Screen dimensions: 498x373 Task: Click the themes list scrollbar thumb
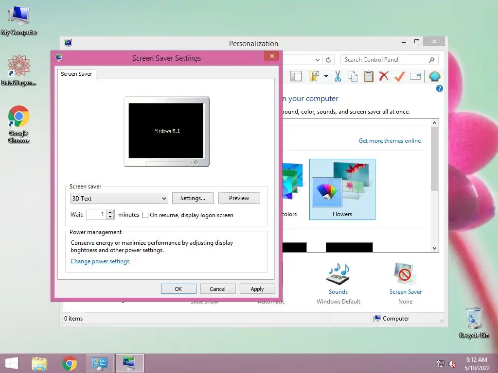434,159
